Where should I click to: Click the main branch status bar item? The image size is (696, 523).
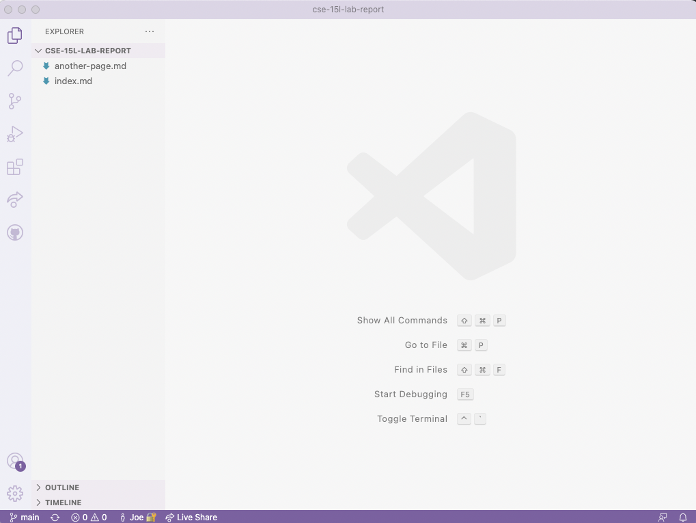tap(25, 518)
